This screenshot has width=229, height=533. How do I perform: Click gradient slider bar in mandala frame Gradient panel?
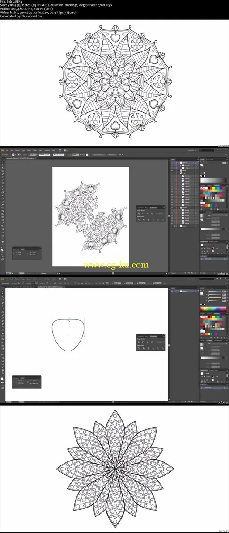pyautogui.click(x=213, y=229)
